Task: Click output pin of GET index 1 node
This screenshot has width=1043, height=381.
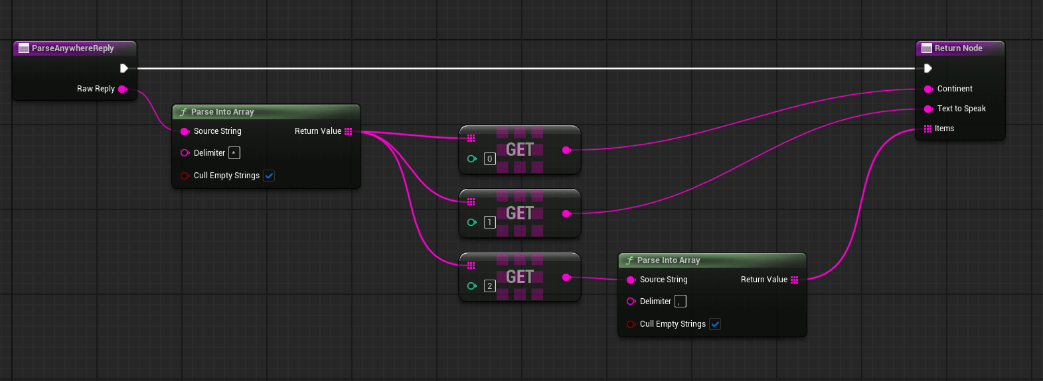Action: pos(566,214)
